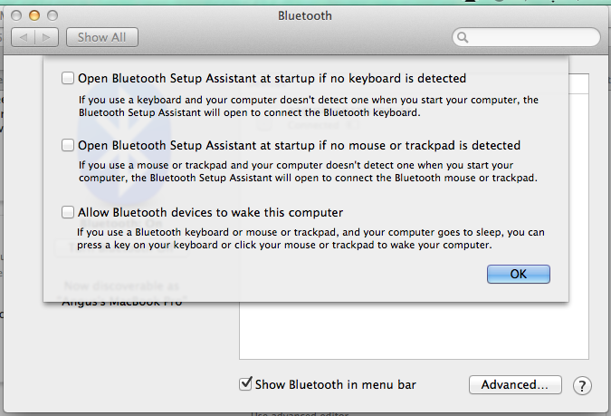
Task: Open the Advanced… options
Action: (x=515, y=385)
